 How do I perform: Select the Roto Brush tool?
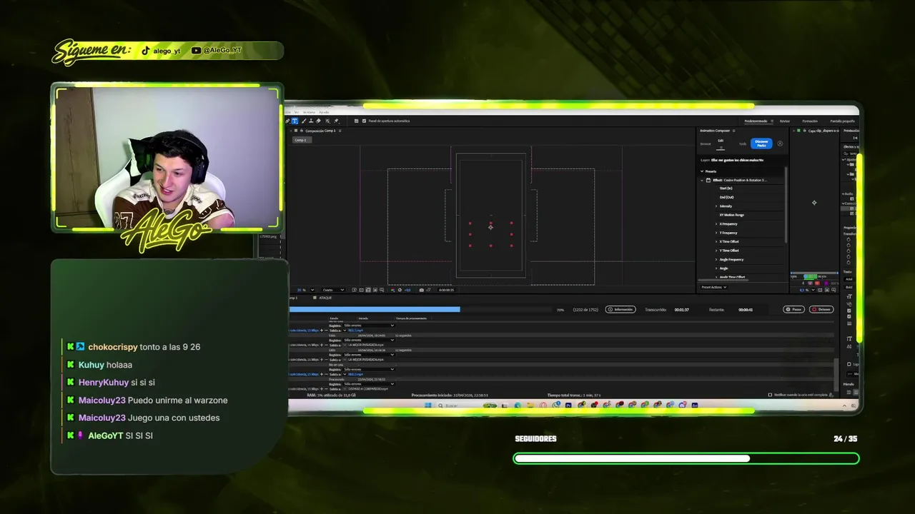tap(327, 121)
